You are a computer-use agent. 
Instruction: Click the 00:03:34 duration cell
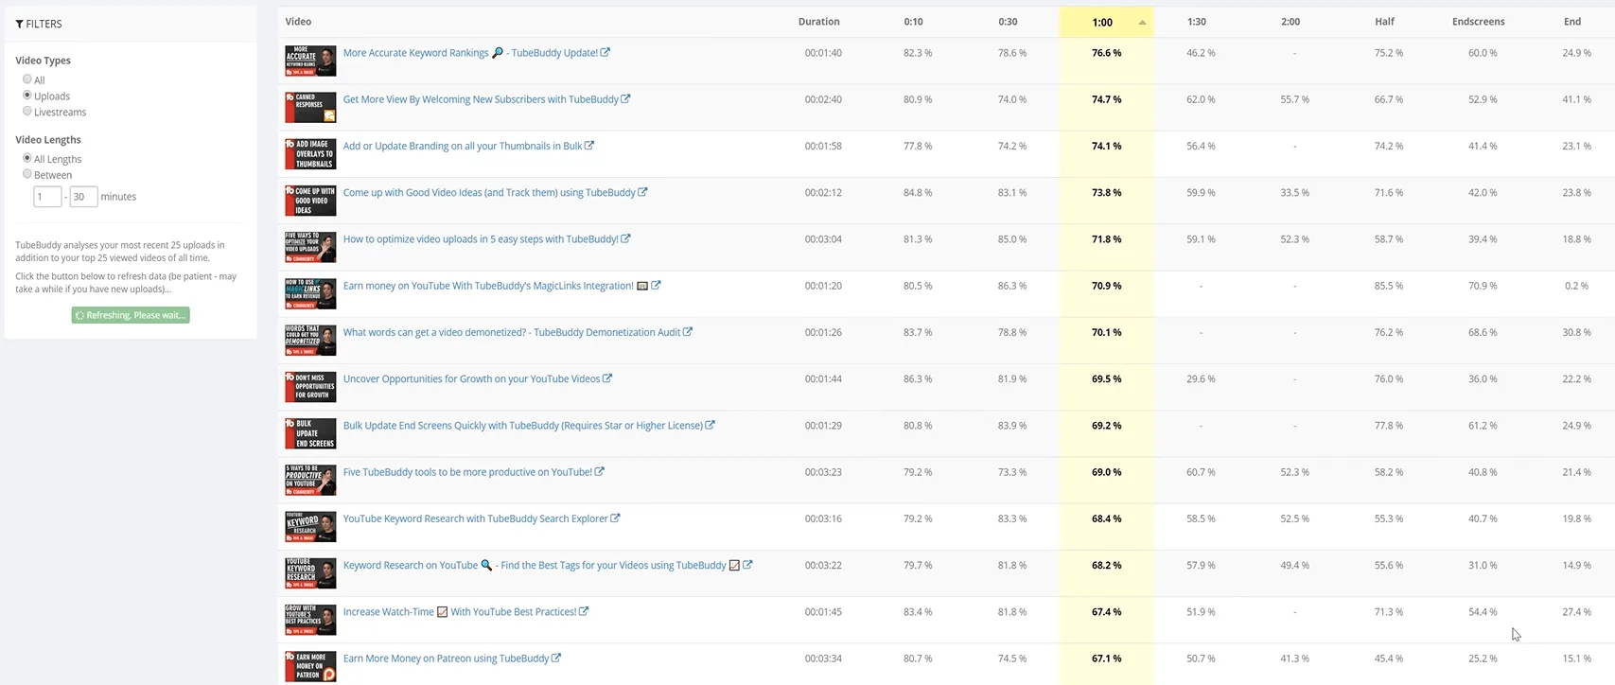click(x=823, y=659)
